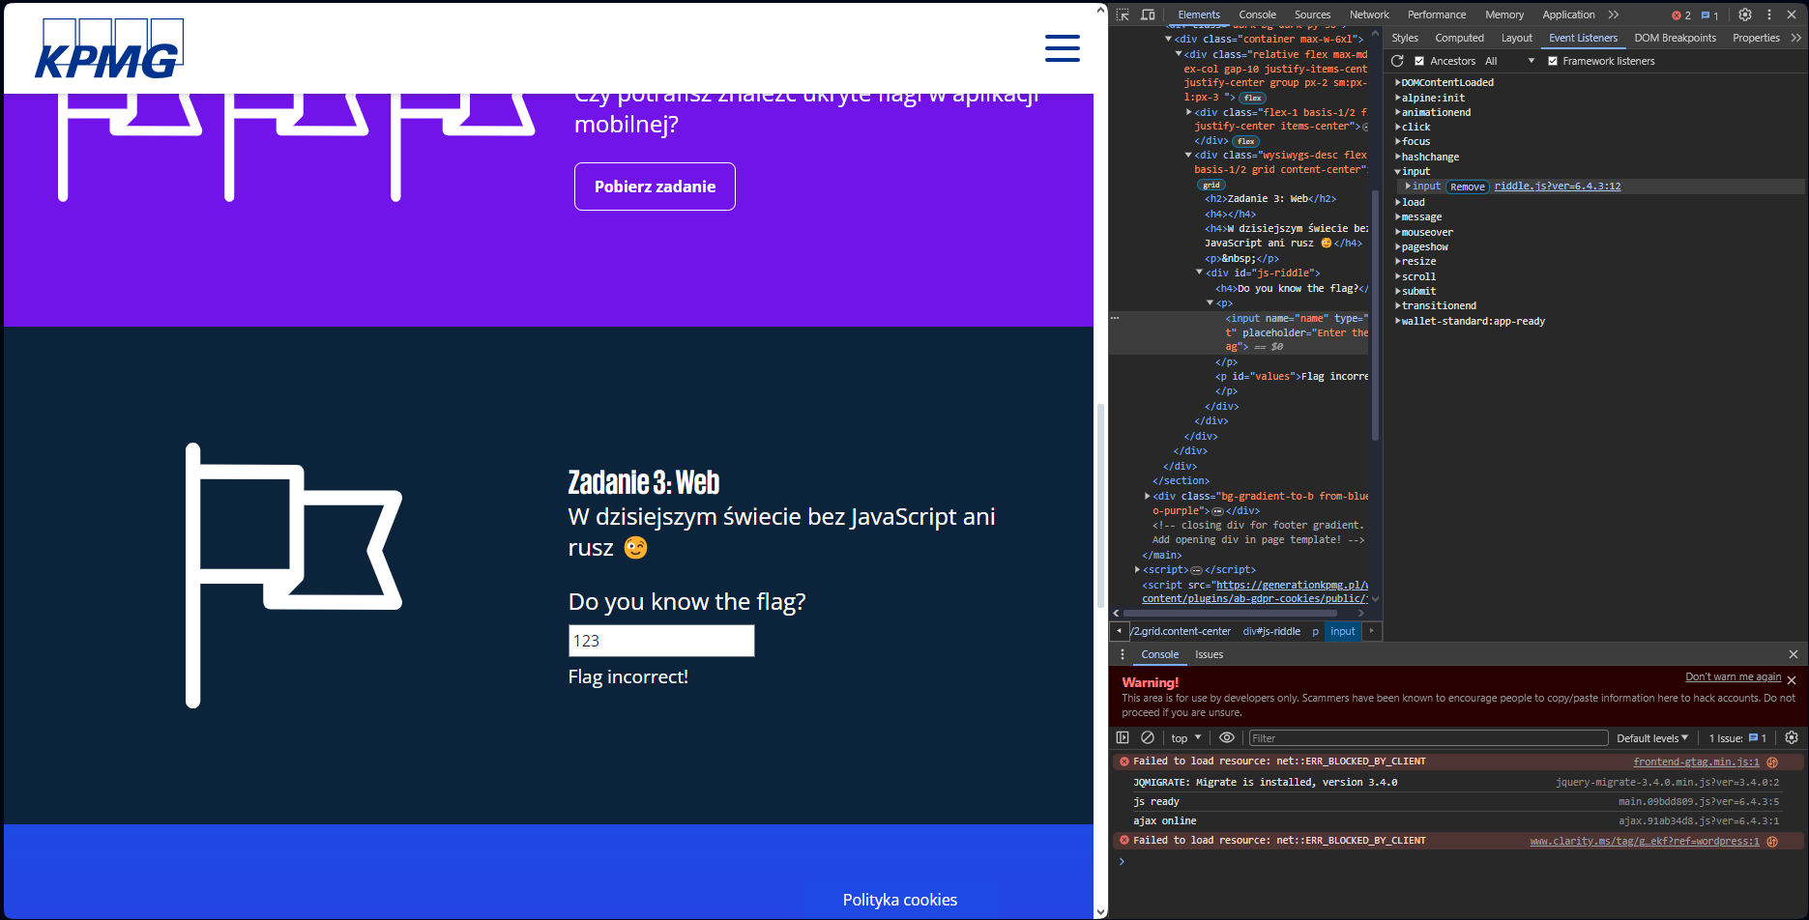
Task: Click the "Don't warn me again" link
Action: [1733, 676]
